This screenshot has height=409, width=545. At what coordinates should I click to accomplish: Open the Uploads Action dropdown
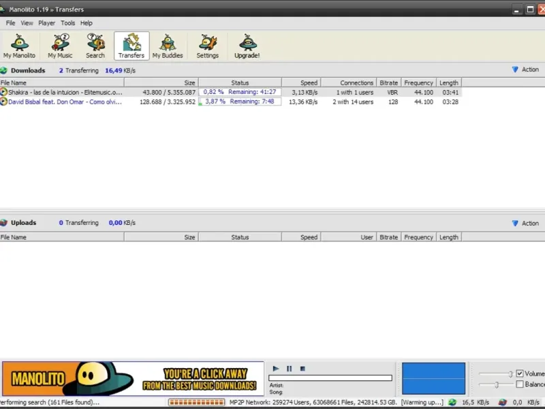(525, 224)
